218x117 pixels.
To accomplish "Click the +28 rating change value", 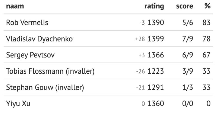I will point(140,39).
